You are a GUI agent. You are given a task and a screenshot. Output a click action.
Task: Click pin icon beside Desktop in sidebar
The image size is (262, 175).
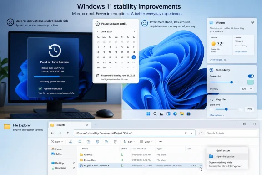pyautogui.click(x=74, y=163)
